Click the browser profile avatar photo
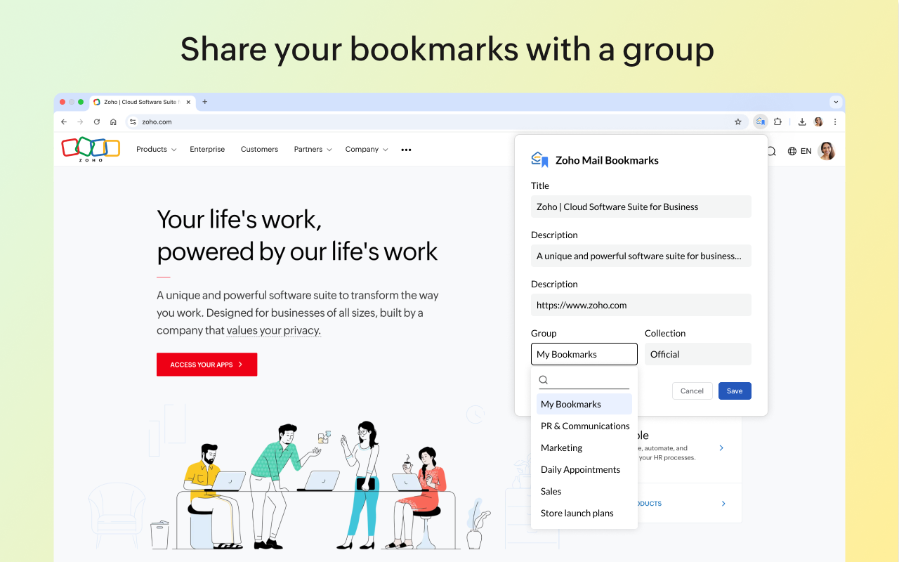The height and width of the screenshot is (562, 899). click(x=818, y=121)
